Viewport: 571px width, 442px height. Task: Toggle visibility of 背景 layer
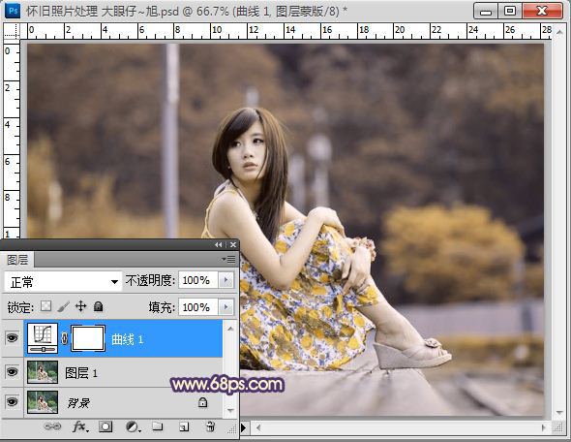coord(12,401)
